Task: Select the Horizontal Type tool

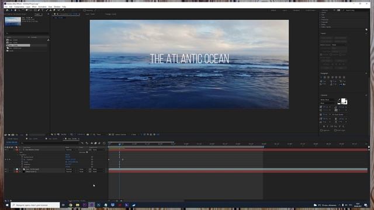Action: click(x=43, y=10)
